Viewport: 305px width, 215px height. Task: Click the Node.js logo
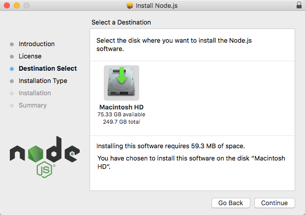pos(44,154)
